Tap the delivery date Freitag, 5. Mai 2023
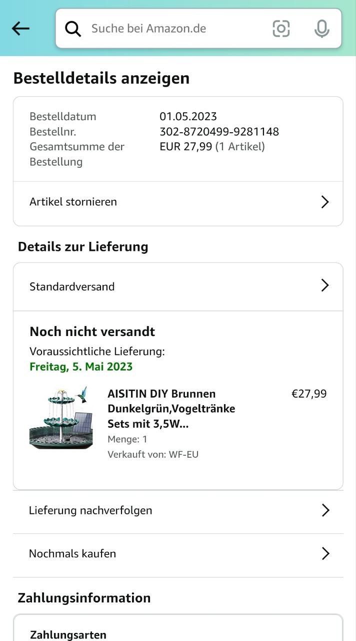 tap(81, 367)
